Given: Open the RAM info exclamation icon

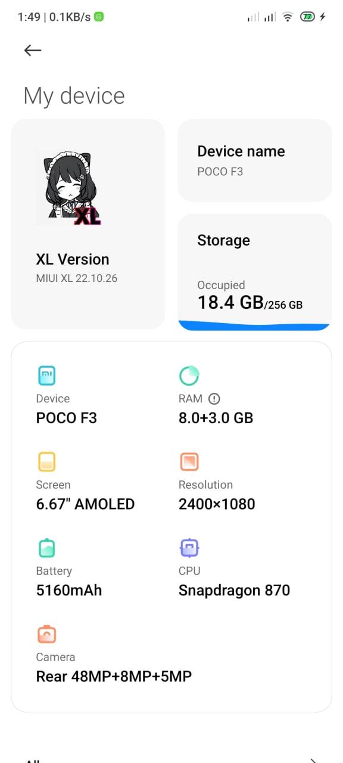Looking at the screenshot, I should pyautogui.click(x=214, y=399).
